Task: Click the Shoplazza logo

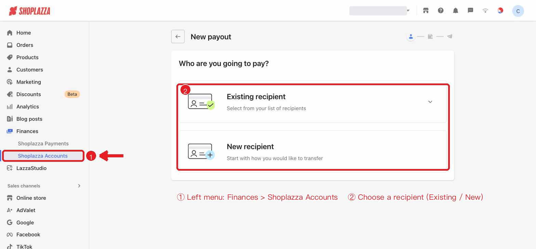Action: tap(29, 11)
